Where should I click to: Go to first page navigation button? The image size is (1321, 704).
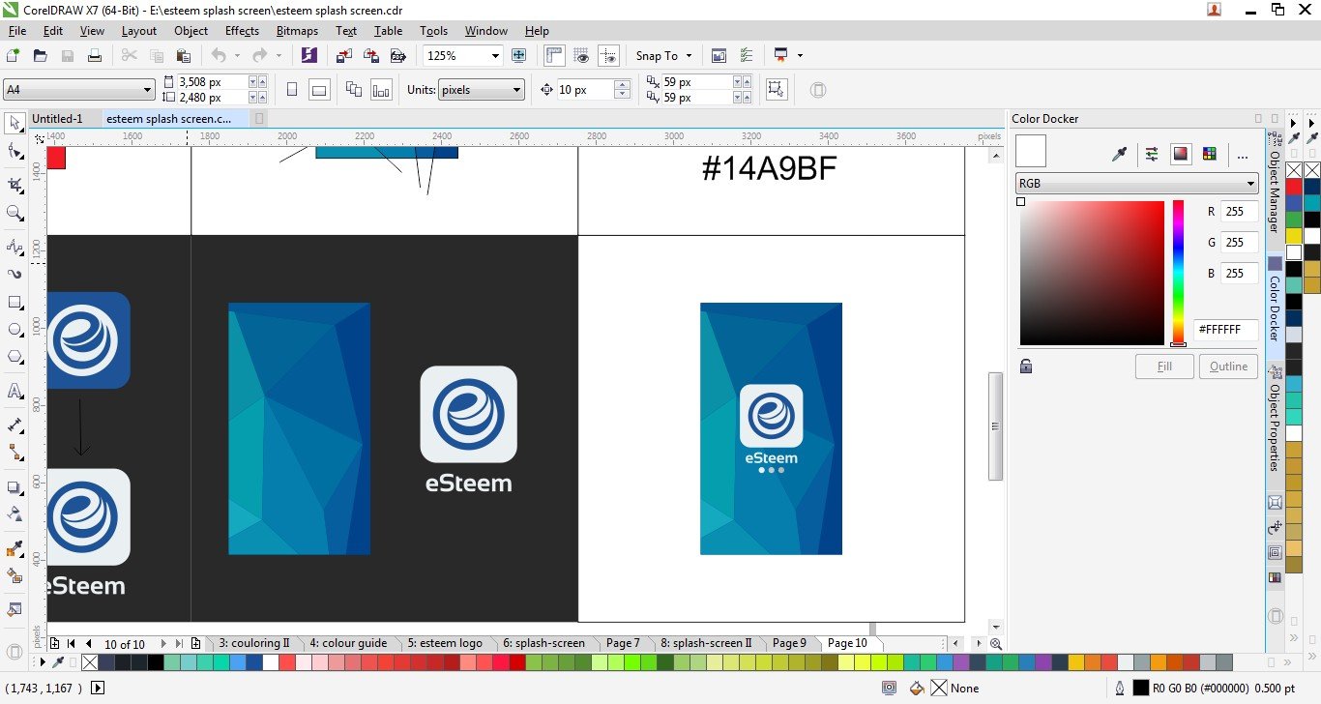[71, 644]
